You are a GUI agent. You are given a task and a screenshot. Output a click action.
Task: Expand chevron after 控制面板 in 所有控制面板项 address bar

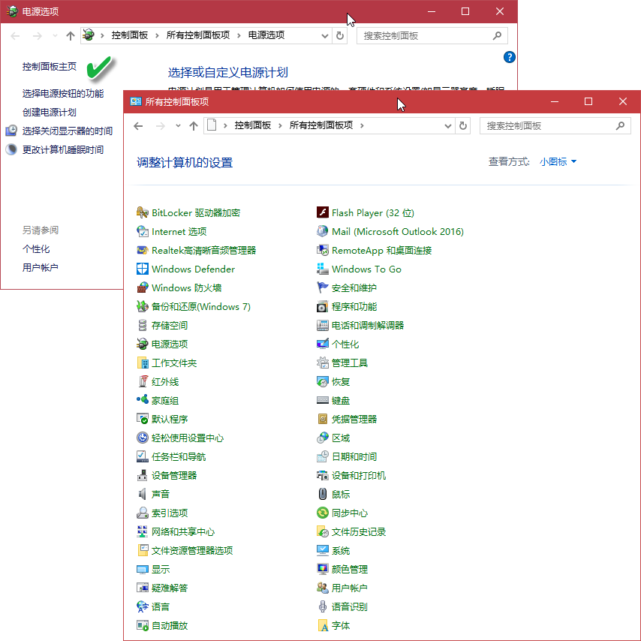coord(280,126)
